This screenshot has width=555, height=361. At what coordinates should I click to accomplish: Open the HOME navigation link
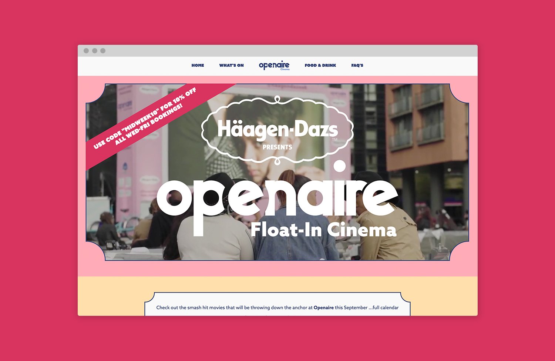(198, 65)
